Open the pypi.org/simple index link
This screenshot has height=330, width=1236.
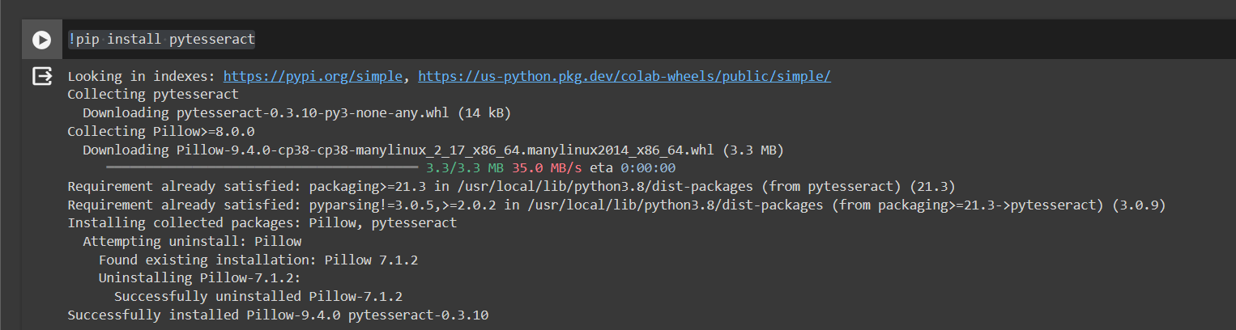pyautogui.click(x=313, y=77)
